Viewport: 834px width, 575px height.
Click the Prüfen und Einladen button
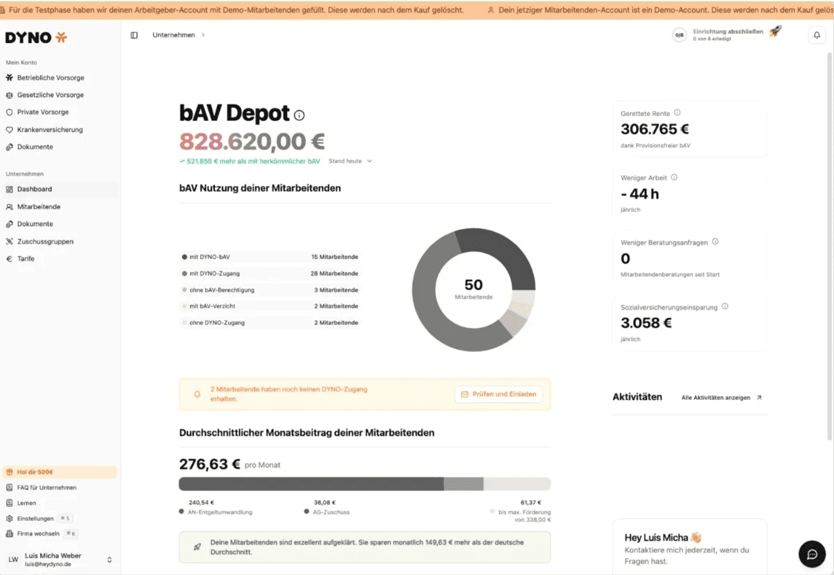498,394
